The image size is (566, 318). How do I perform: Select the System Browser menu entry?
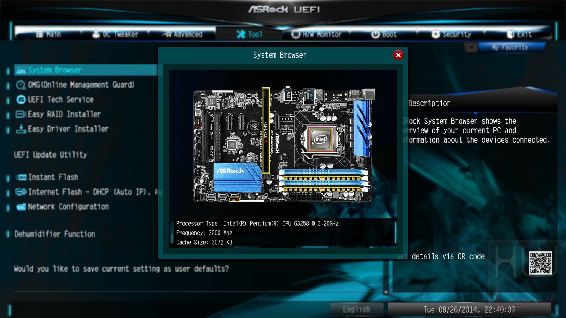[x=86, y=70]
